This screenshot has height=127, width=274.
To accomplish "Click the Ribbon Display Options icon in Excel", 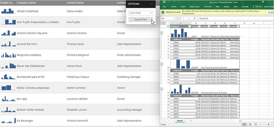I will [x=263, y=2].
